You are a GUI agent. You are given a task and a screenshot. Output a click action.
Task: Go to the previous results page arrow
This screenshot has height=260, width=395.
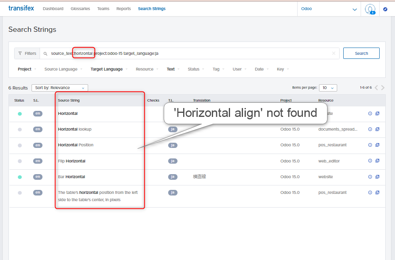click(376, 87)
